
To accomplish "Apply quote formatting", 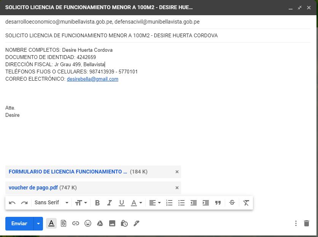I will pos(218,203).
